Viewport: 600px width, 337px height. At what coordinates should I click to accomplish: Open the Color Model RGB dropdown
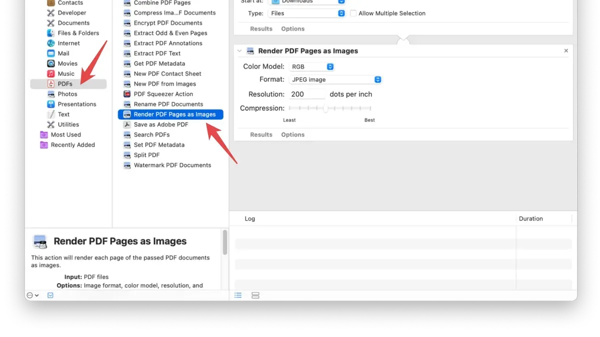tap(311, 66)
